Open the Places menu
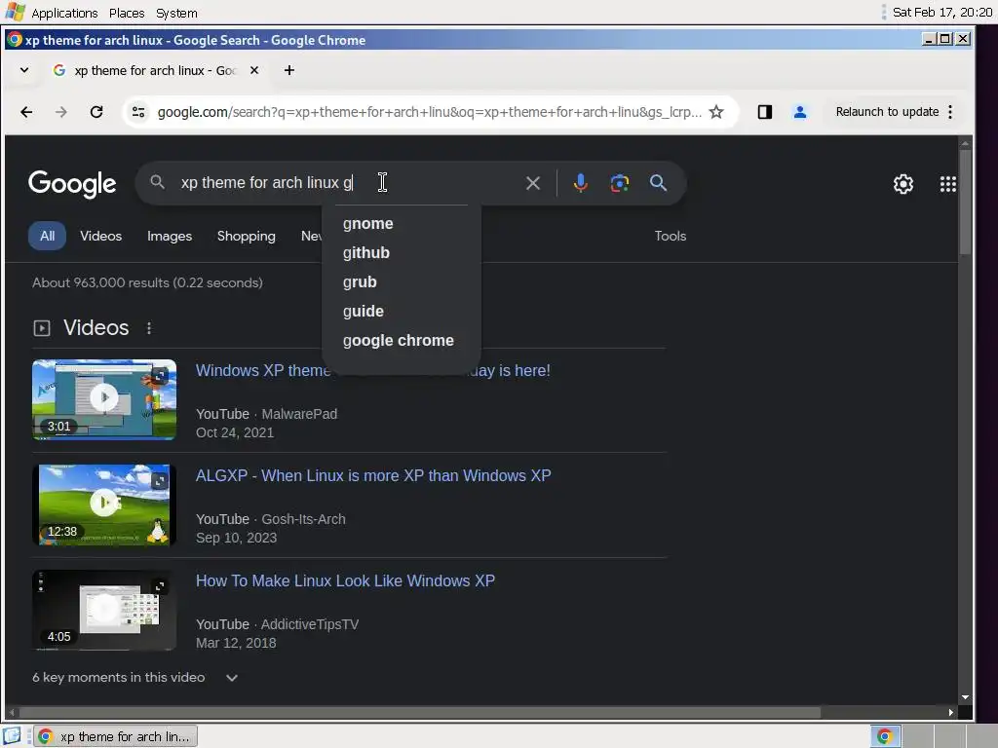998x748 pixels. click(127, 13)
